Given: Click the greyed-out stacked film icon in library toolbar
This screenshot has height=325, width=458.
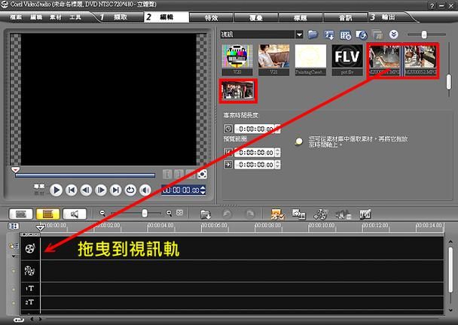Looking at the screenshot, I should tap(377, 35).
